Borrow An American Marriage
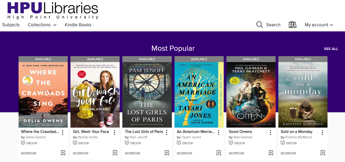 [184, 153]
